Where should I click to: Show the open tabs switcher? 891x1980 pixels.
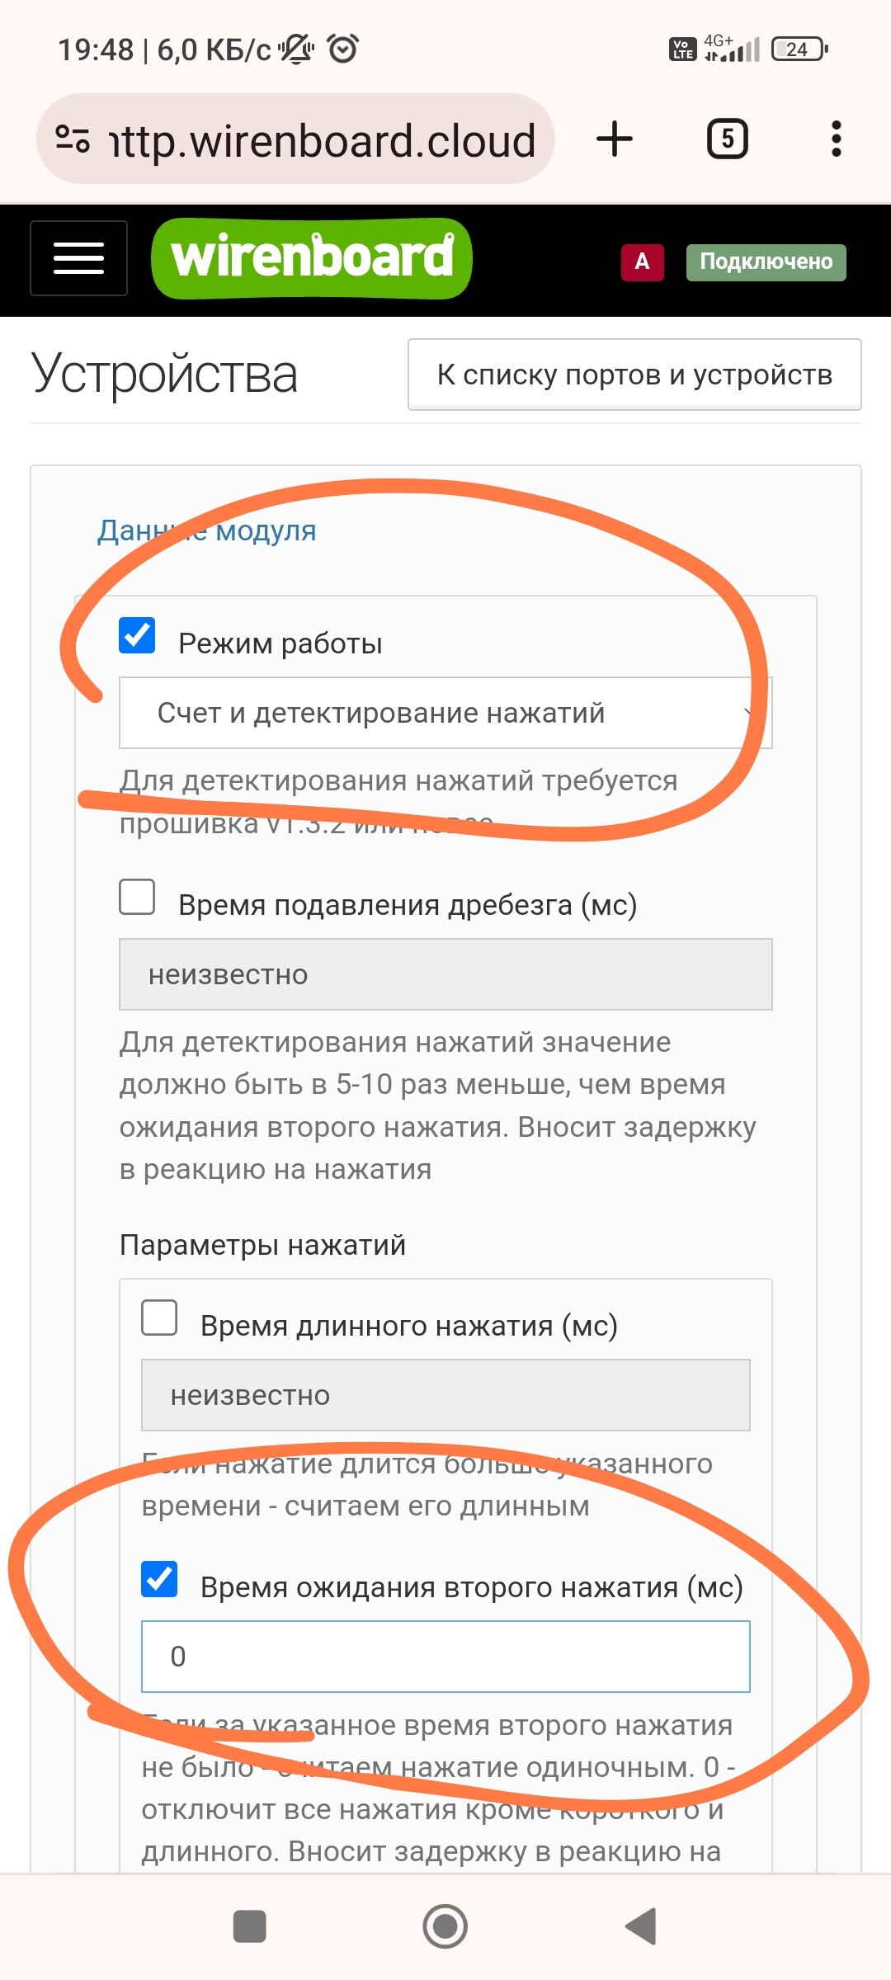728,139
